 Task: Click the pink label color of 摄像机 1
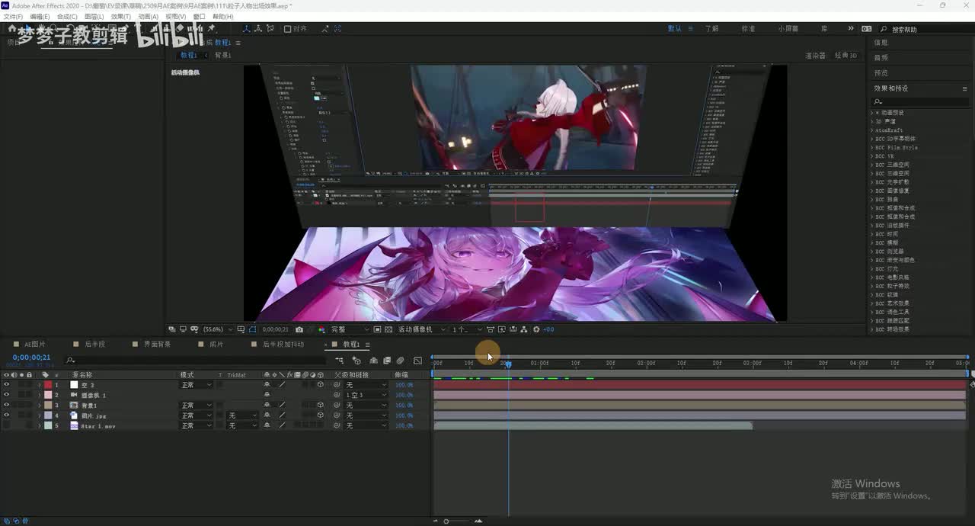click(48, 395)
